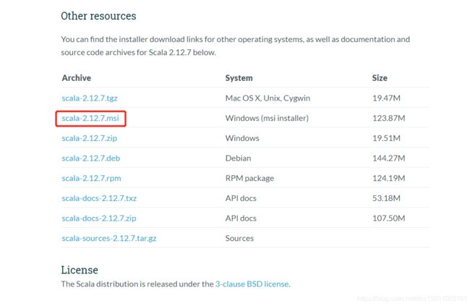Download the scala-2.12.7.tgz archive
470x306 pixels.
tap(90, 98)
